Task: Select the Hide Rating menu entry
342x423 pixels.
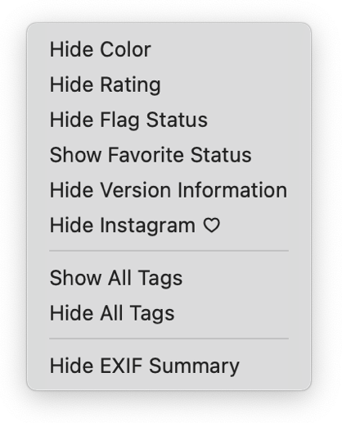Action: 169,84
